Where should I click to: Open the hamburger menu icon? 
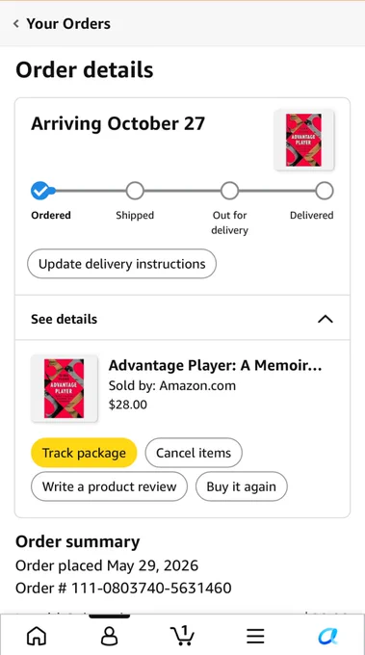(255, 636)
